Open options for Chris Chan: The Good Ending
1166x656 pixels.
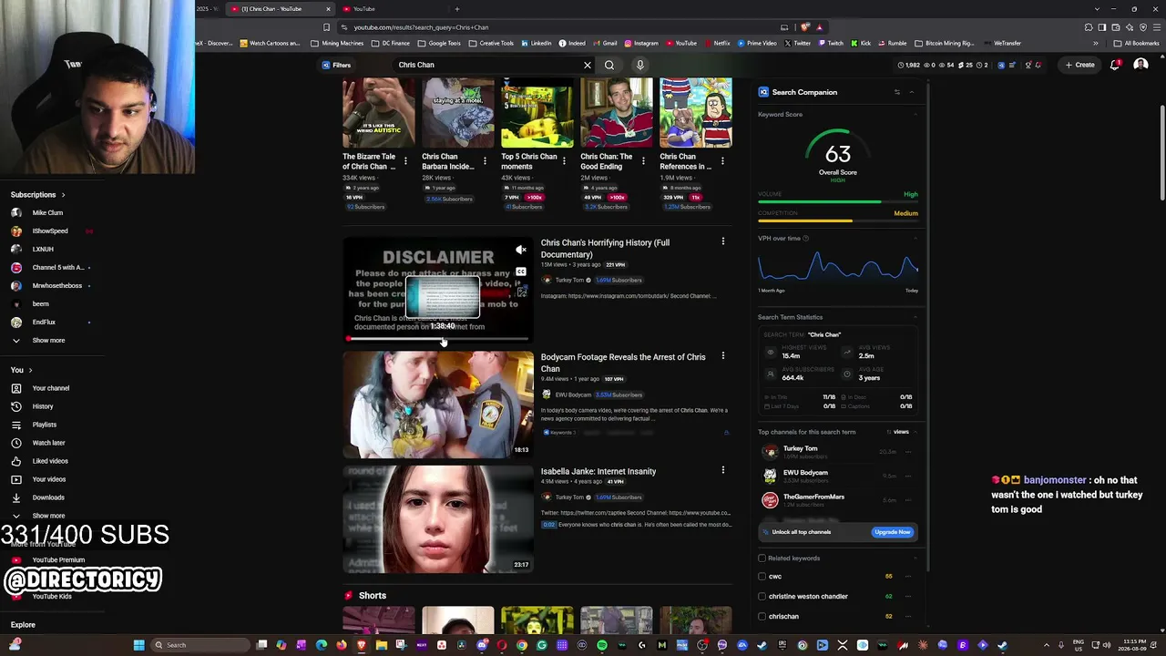point(643,161)
